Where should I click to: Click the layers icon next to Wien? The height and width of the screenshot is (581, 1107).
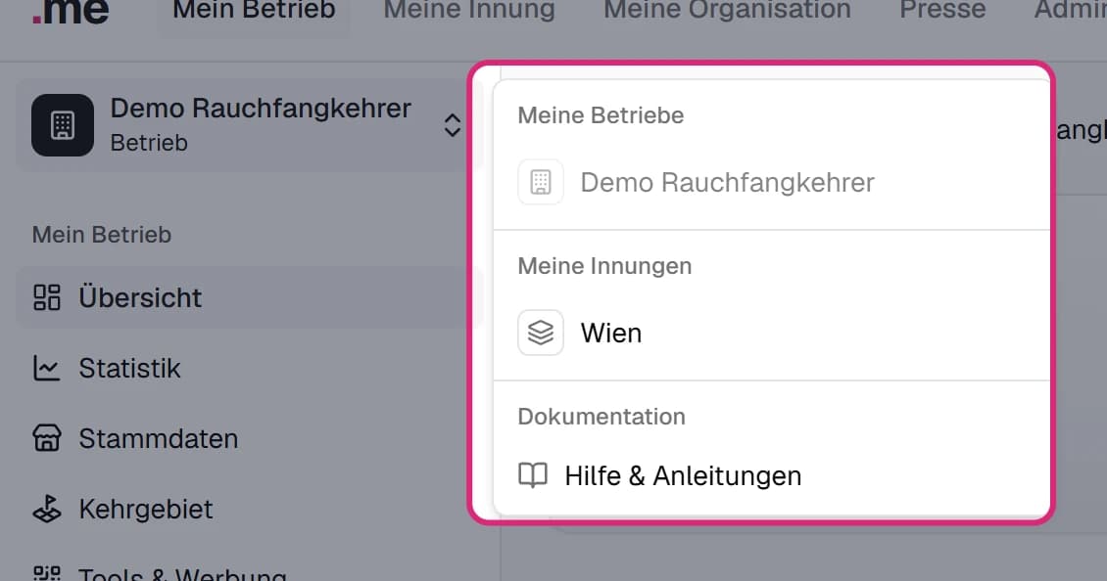click(541, 333)
